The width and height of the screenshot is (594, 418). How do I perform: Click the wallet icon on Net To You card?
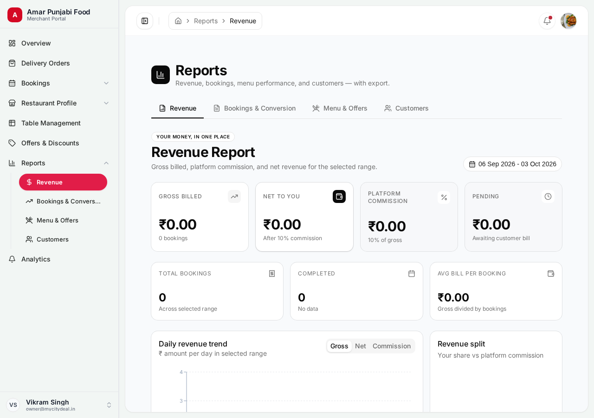tap(339, 196)
